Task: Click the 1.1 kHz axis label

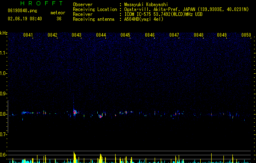Action: click(4, 53)
